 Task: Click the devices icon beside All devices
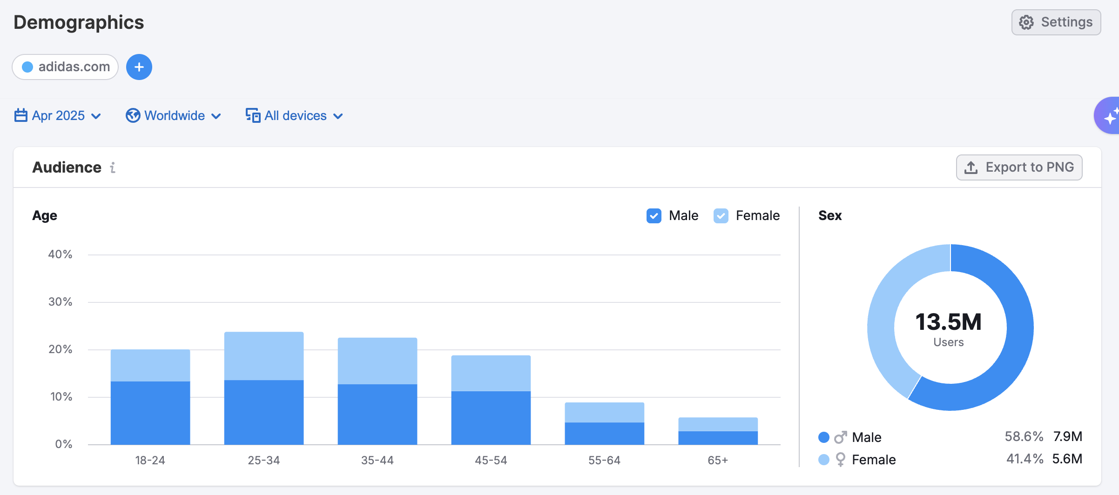253,115
